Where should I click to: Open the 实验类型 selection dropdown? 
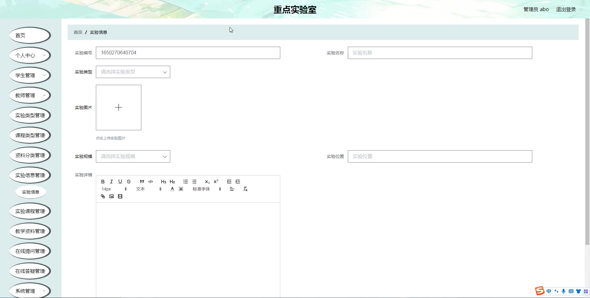pos(133,72)
